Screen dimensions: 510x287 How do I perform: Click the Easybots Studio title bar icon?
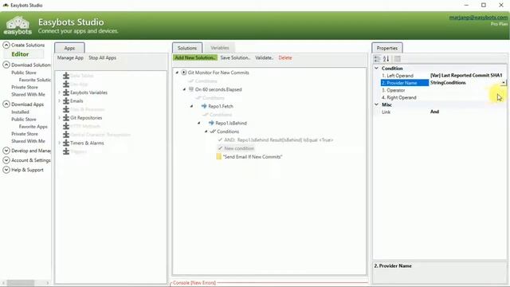6,6
